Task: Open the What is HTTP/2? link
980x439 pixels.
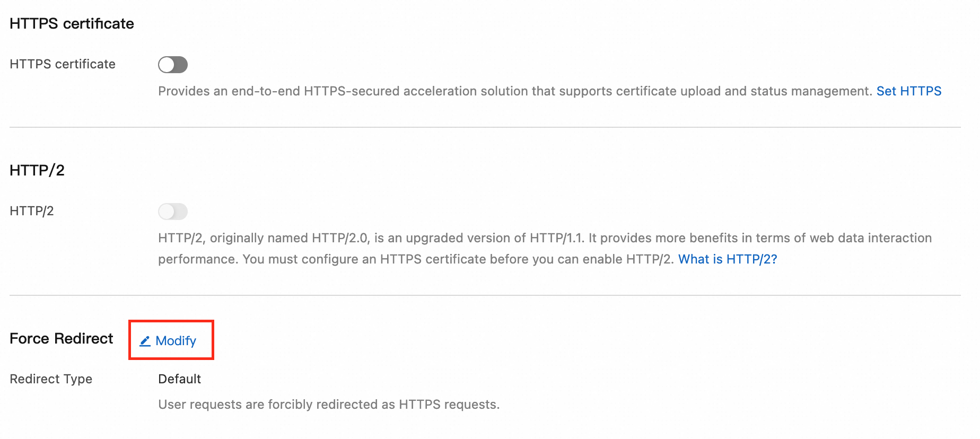Action: click(728, 259)
